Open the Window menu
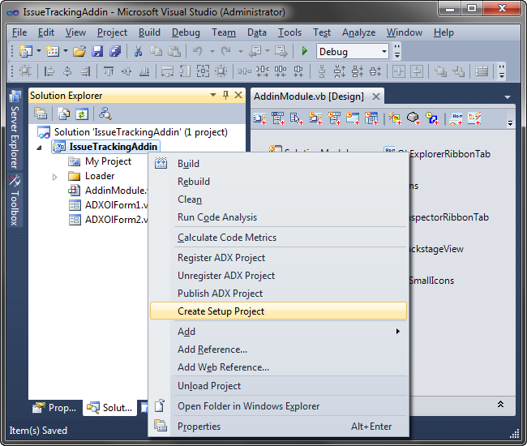527x446 pixels. tap(405, 32)
